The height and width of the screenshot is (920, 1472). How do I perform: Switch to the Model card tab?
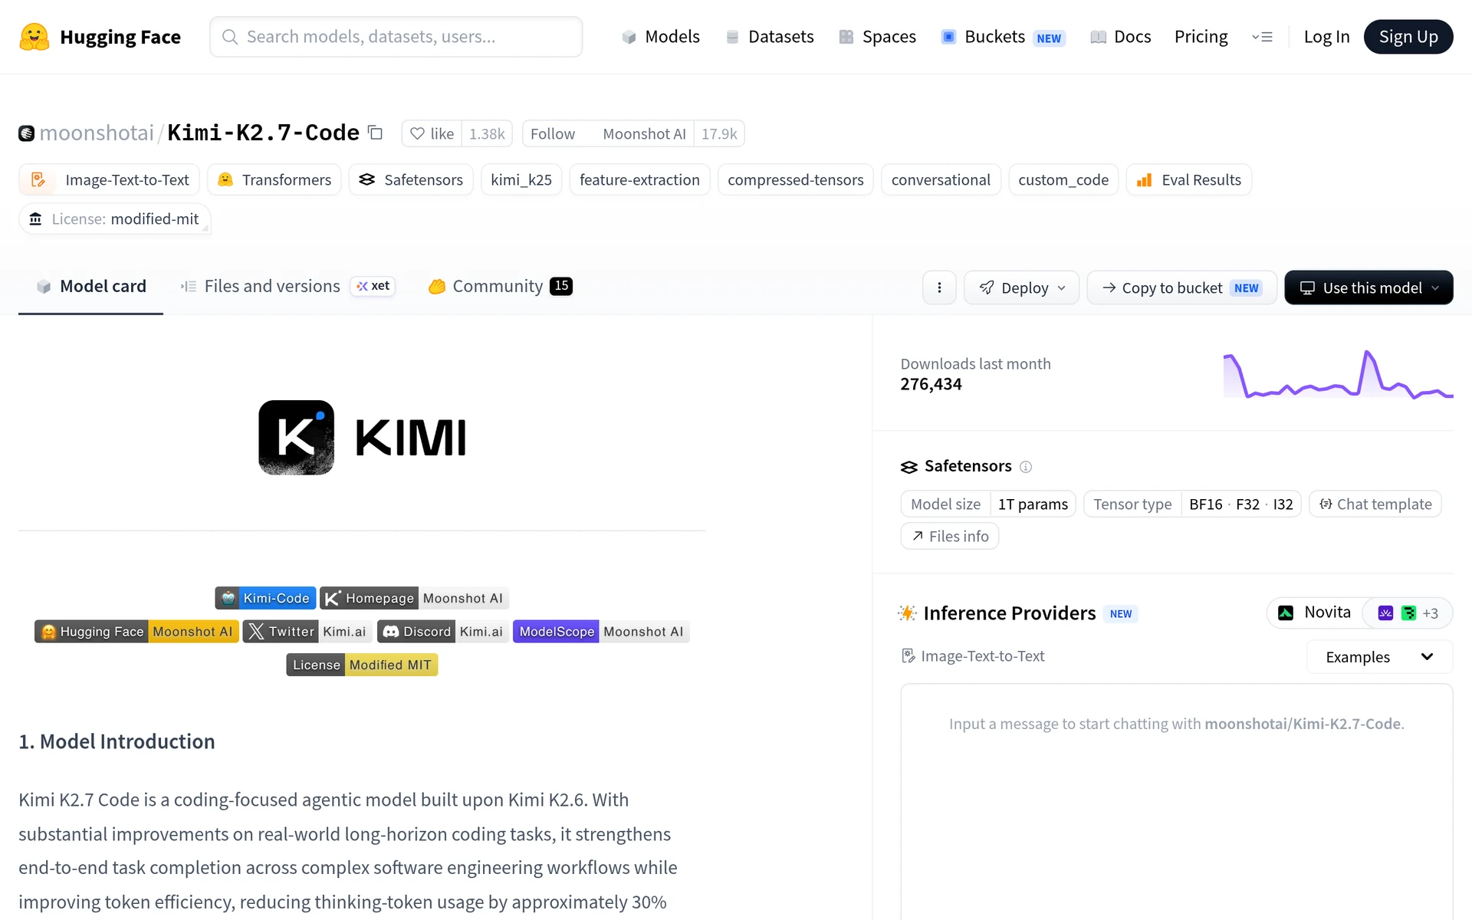tap(90, 287)
